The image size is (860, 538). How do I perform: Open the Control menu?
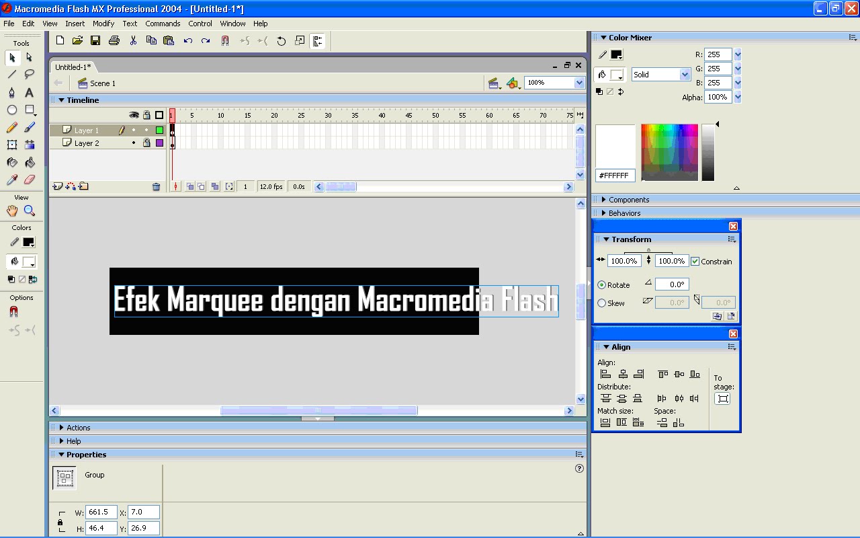click(200, 24)
